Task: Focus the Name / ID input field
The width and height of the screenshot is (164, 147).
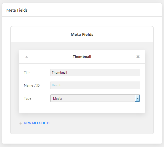Action: coord(95,85)
